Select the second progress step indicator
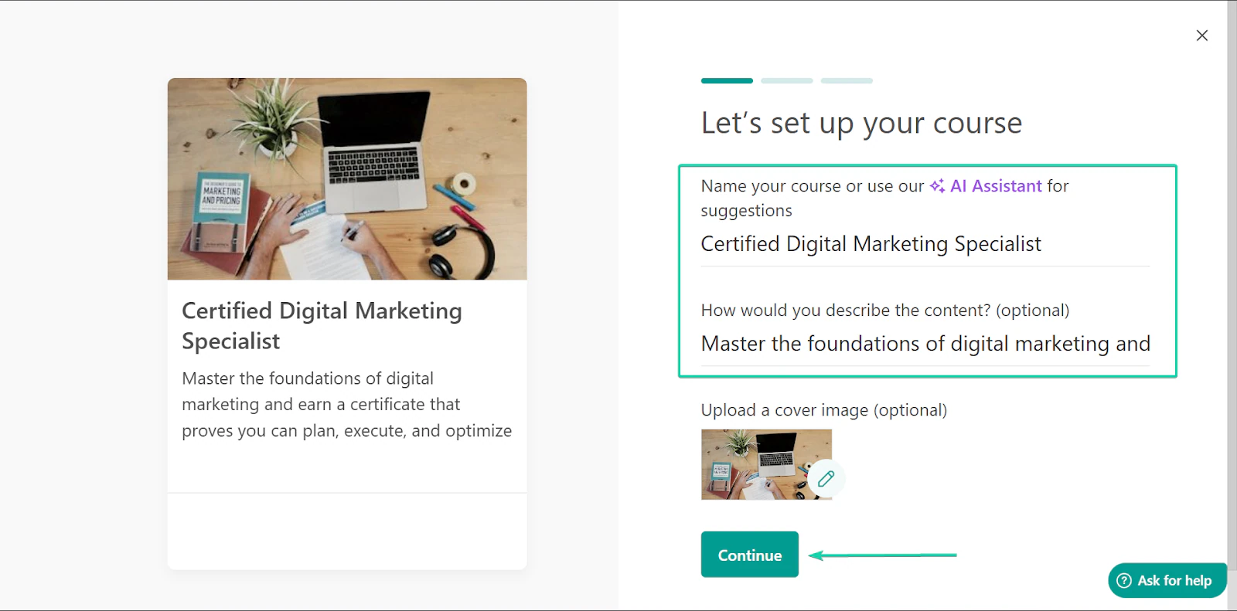The width and height of the screenshot is (1237, 611). (786, 80)
